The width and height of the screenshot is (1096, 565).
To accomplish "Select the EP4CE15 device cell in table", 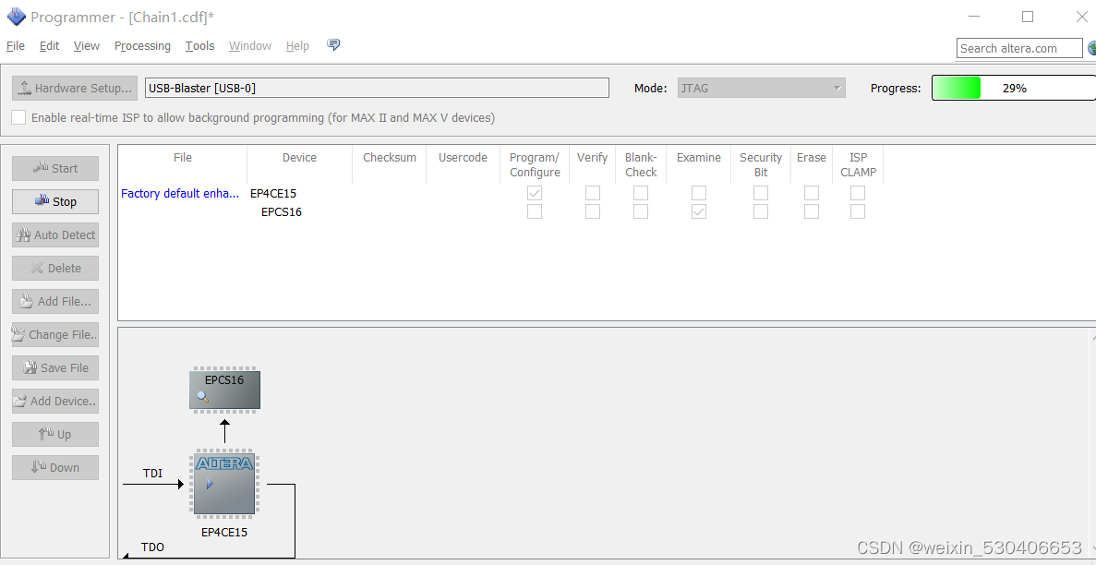I will click(x=273, y=194).
